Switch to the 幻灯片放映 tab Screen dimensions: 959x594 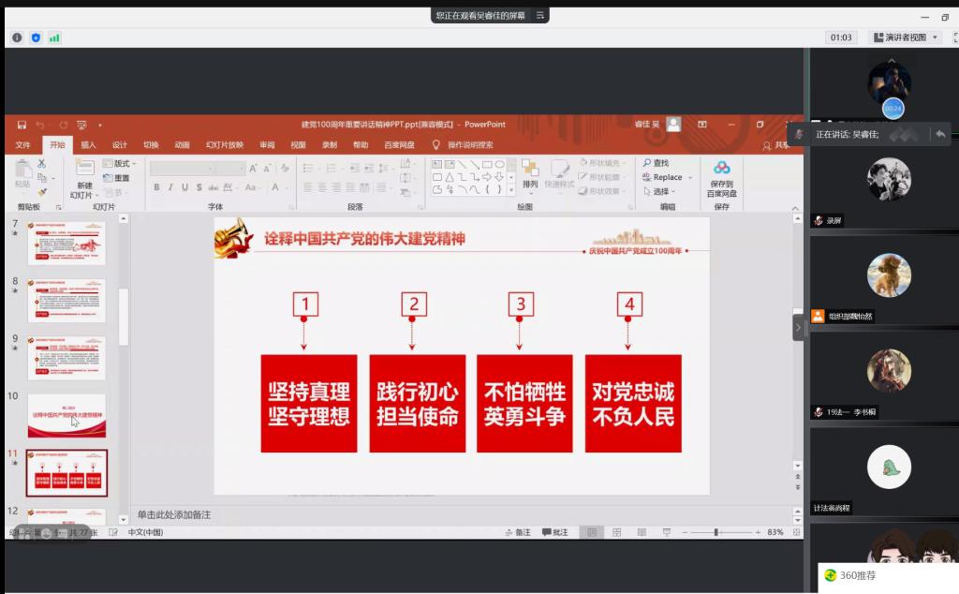point(225,145)
